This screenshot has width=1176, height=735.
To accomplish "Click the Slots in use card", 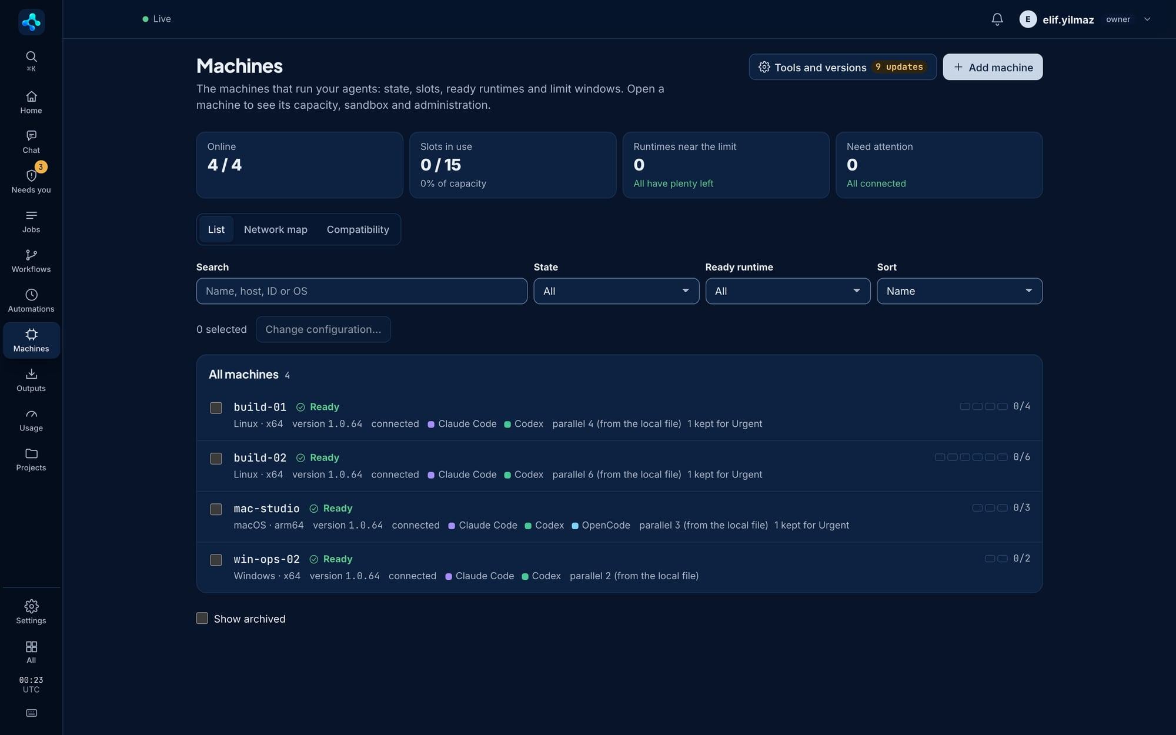I will (x=513, y=165).
